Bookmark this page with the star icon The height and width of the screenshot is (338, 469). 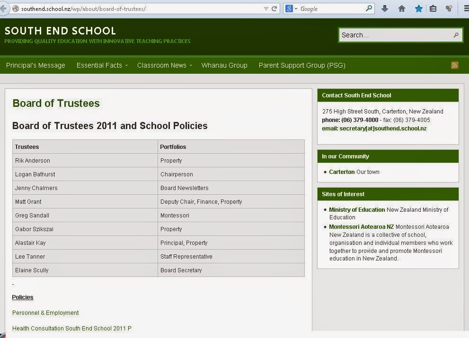coord(418,9)
